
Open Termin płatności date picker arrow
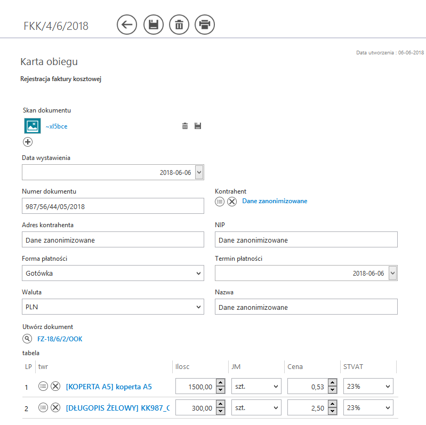point(392,273)
